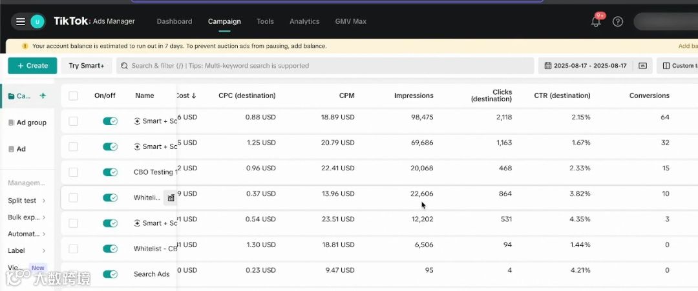
Task: Check the select-all header checkbox
Action: (x=73, y=95)
